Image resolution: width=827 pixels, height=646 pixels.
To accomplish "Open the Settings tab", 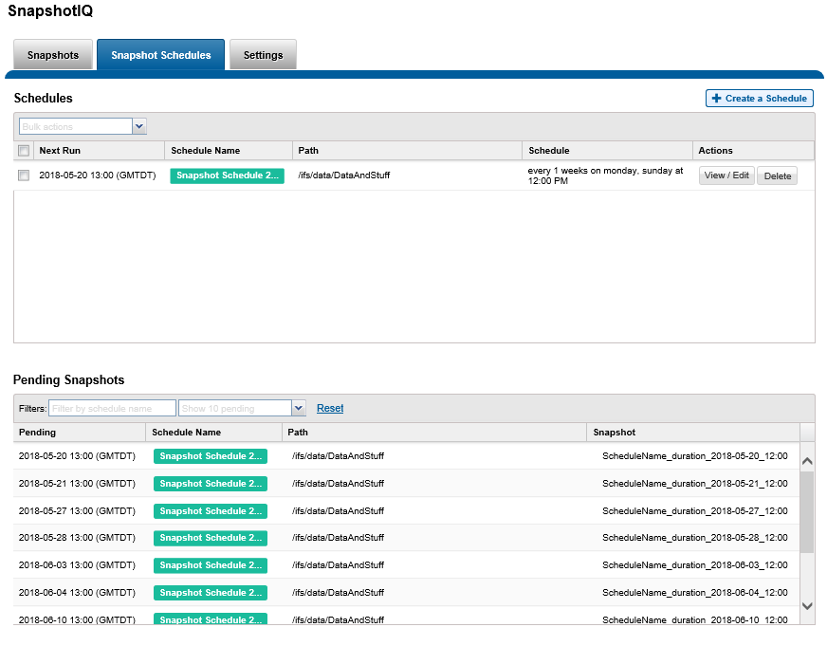I will point(263,54).
